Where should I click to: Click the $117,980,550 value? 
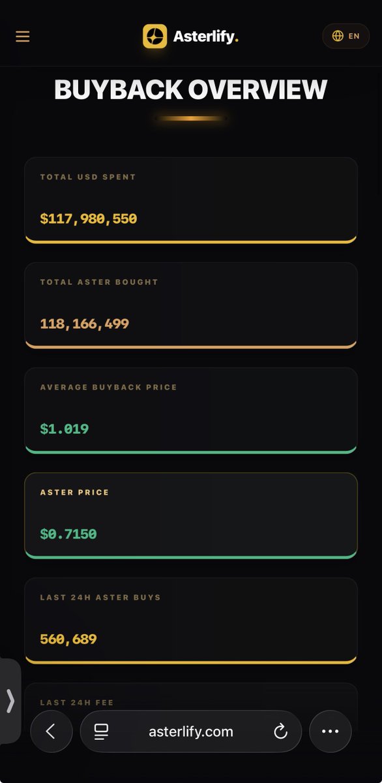89,219
